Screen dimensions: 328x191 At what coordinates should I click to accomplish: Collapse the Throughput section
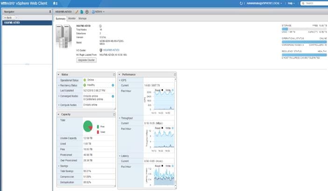point(120,118)
